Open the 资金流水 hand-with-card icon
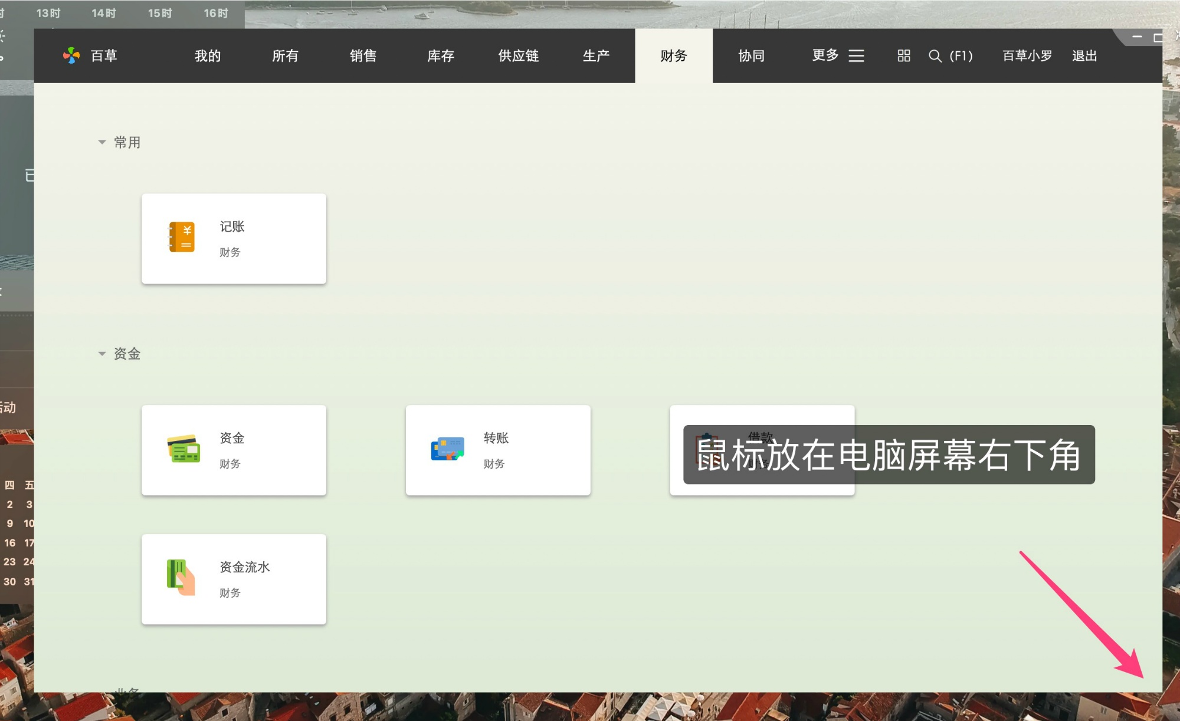Viewport: 1180px width, 721px height. (181, 577)
